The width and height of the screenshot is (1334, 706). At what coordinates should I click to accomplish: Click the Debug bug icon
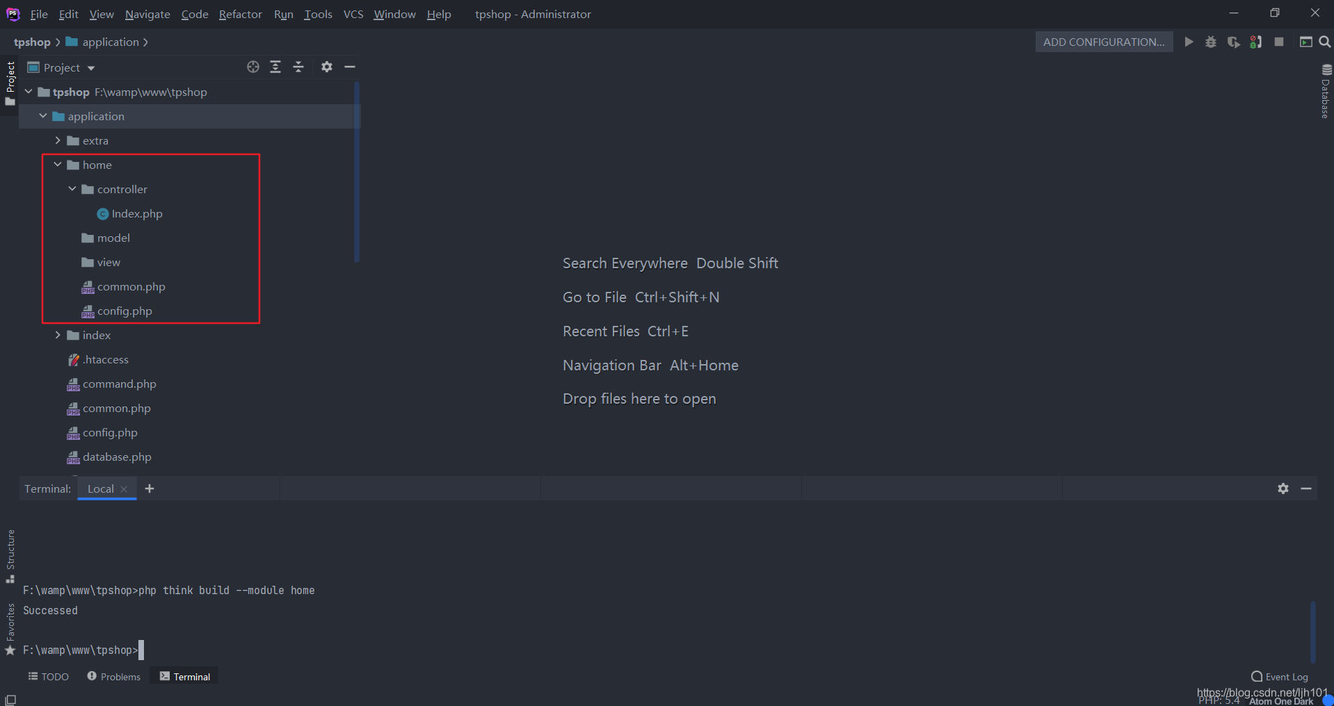(1211, 42)
